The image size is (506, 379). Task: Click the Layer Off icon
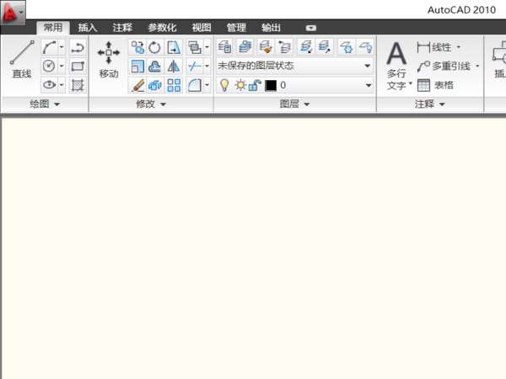tap(365, 46)
